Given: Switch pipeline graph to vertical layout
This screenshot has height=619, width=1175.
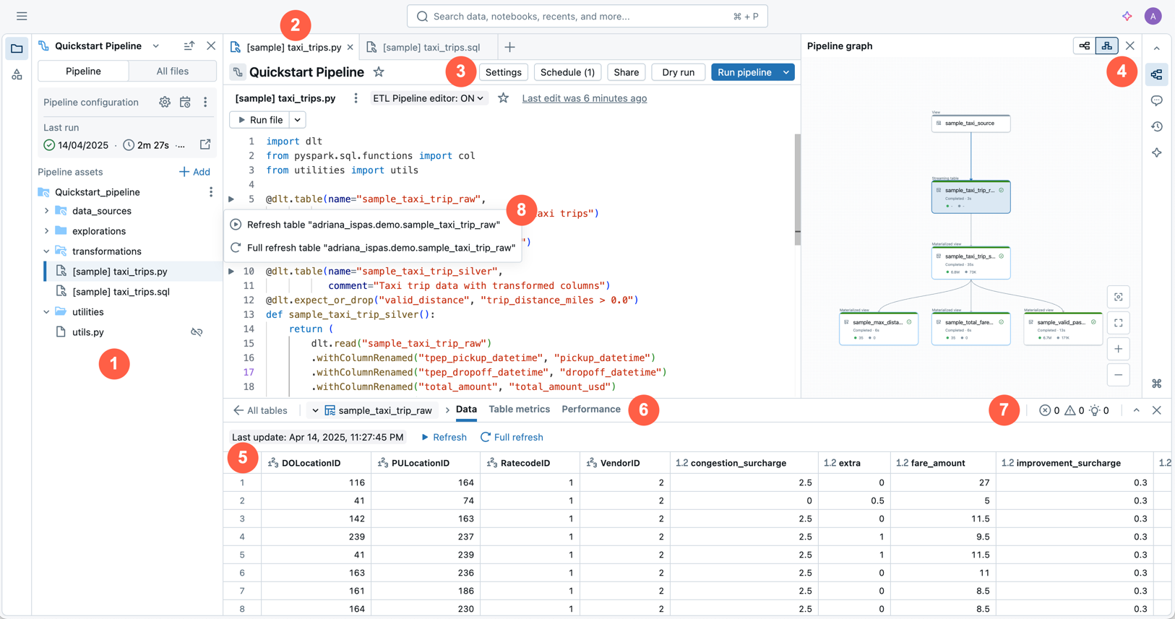Looking at the screenshot, I should point(1106,46).
